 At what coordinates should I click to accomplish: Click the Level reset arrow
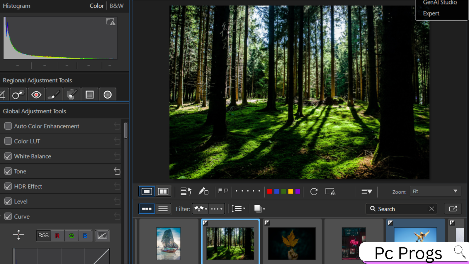click(x=117, y=201)
